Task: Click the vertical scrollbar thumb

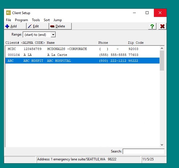Action: coord(162,60)
